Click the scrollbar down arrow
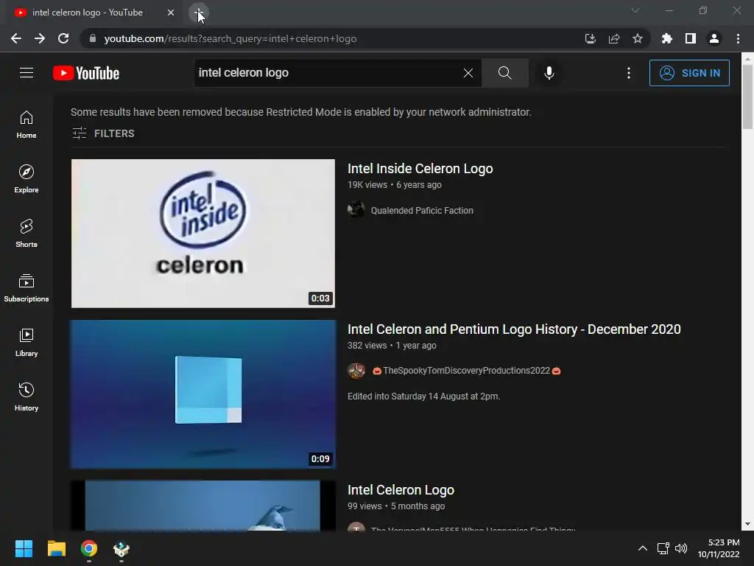754x566 pixels. [747, 524]
